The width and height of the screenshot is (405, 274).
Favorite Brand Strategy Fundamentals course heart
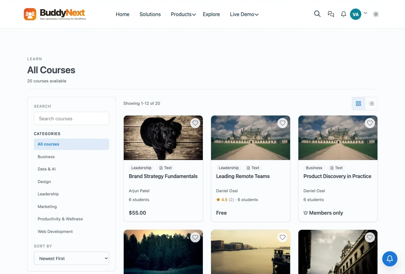(195, 123)
